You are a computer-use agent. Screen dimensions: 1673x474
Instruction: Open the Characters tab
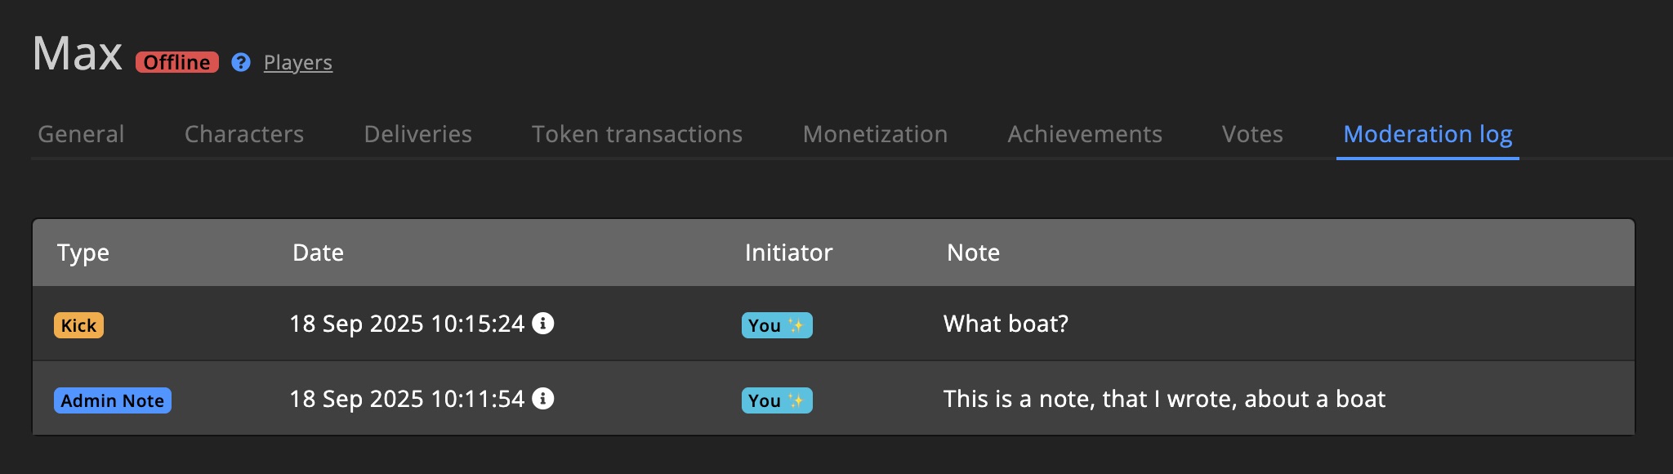pos(244,134)
